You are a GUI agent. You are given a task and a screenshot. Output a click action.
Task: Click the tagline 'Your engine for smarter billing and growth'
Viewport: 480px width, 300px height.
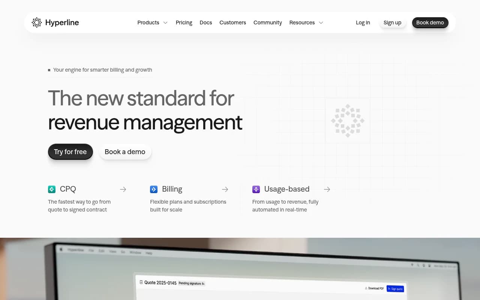(103, 70)
